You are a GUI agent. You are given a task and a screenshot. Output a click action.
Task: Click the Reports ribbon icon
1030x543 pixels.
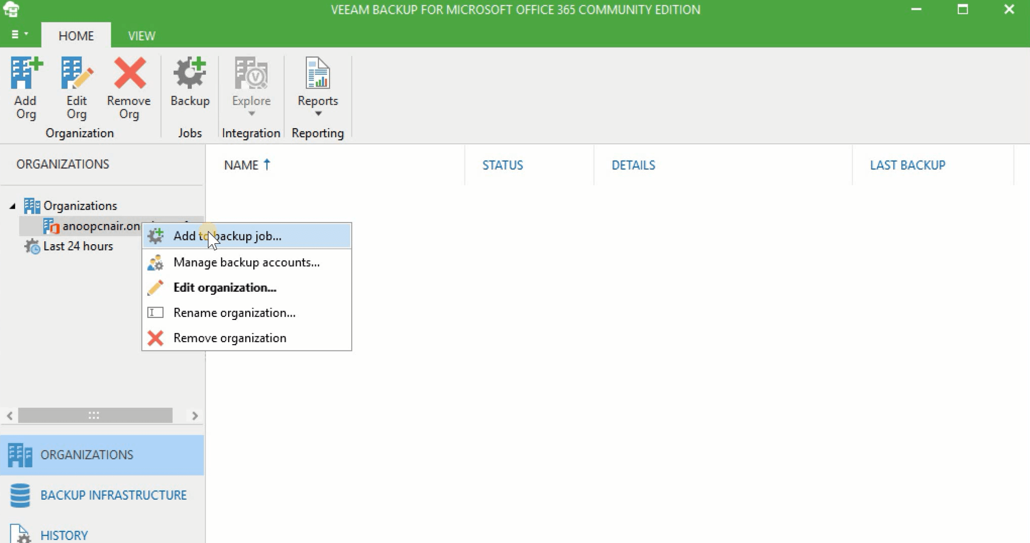coord(318,74)
